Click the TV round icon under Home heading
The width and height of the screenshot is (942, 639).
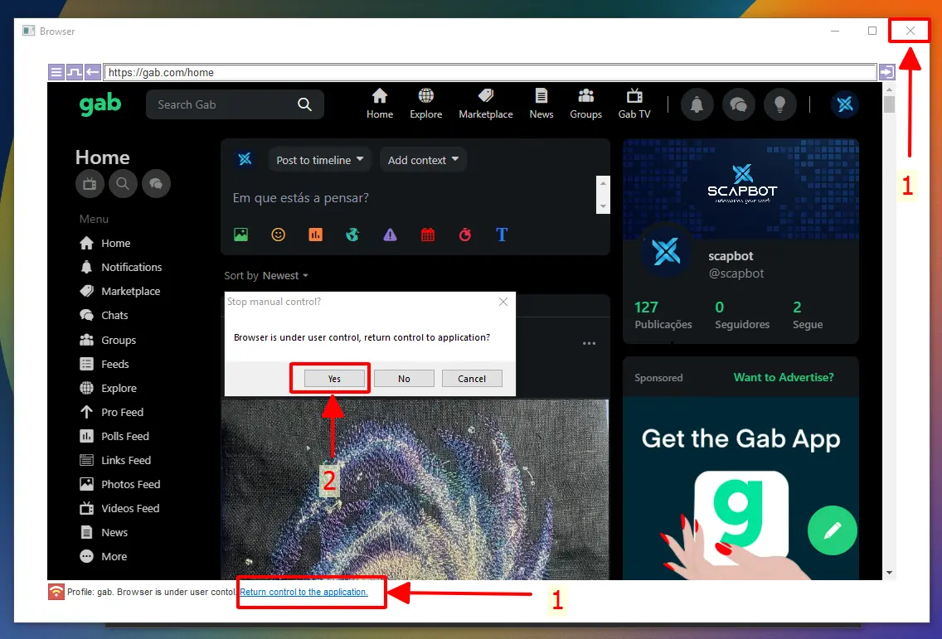(x=90, y=184)
